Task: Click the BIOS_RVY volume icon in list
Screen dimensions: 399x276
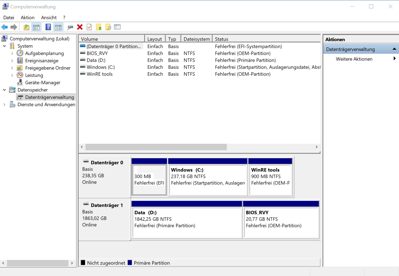Action: pyautogui.click(x=83, y=53)
